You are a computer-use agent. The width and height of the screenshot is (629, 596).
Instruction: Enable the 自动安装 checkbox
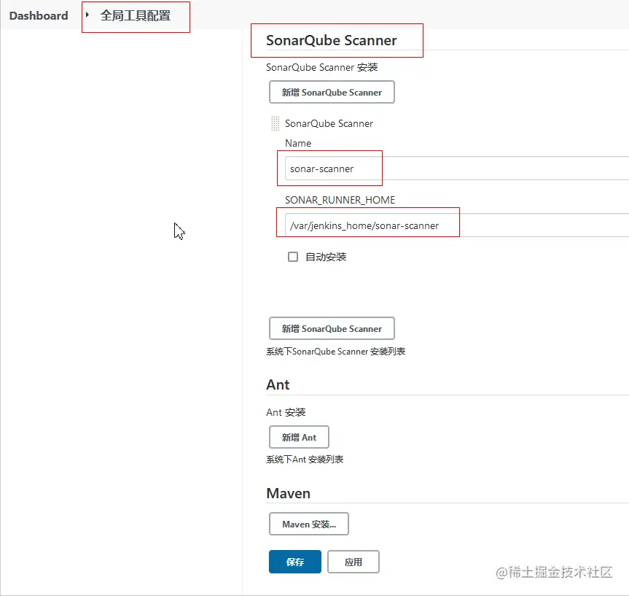pos(293,257)
